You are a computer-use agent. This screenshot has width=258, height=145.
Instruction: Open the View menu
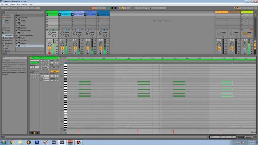coord(18,4)
